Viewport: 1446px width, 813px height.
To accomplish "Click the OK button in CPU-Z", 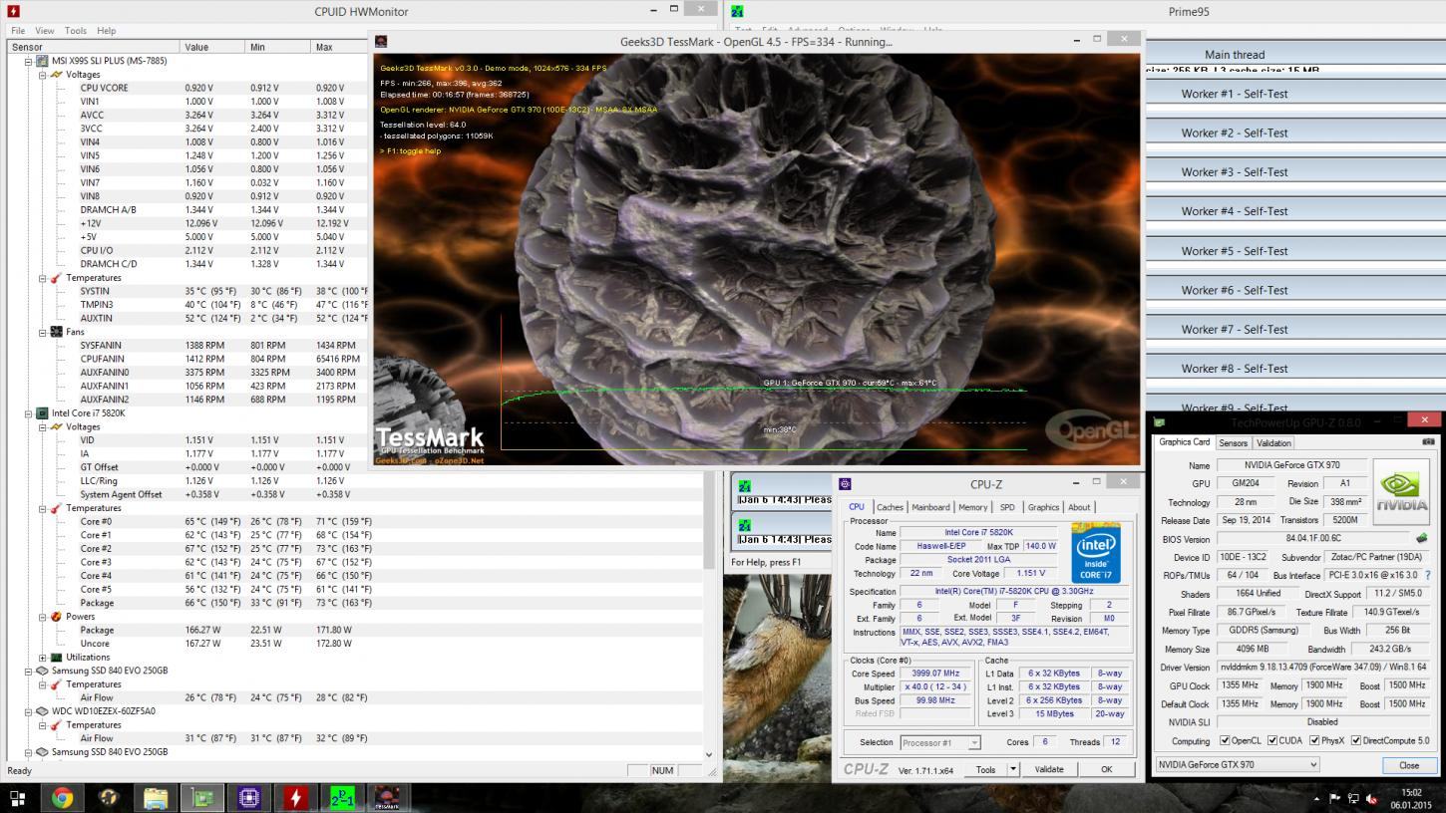I will (x=1106, y=769).
